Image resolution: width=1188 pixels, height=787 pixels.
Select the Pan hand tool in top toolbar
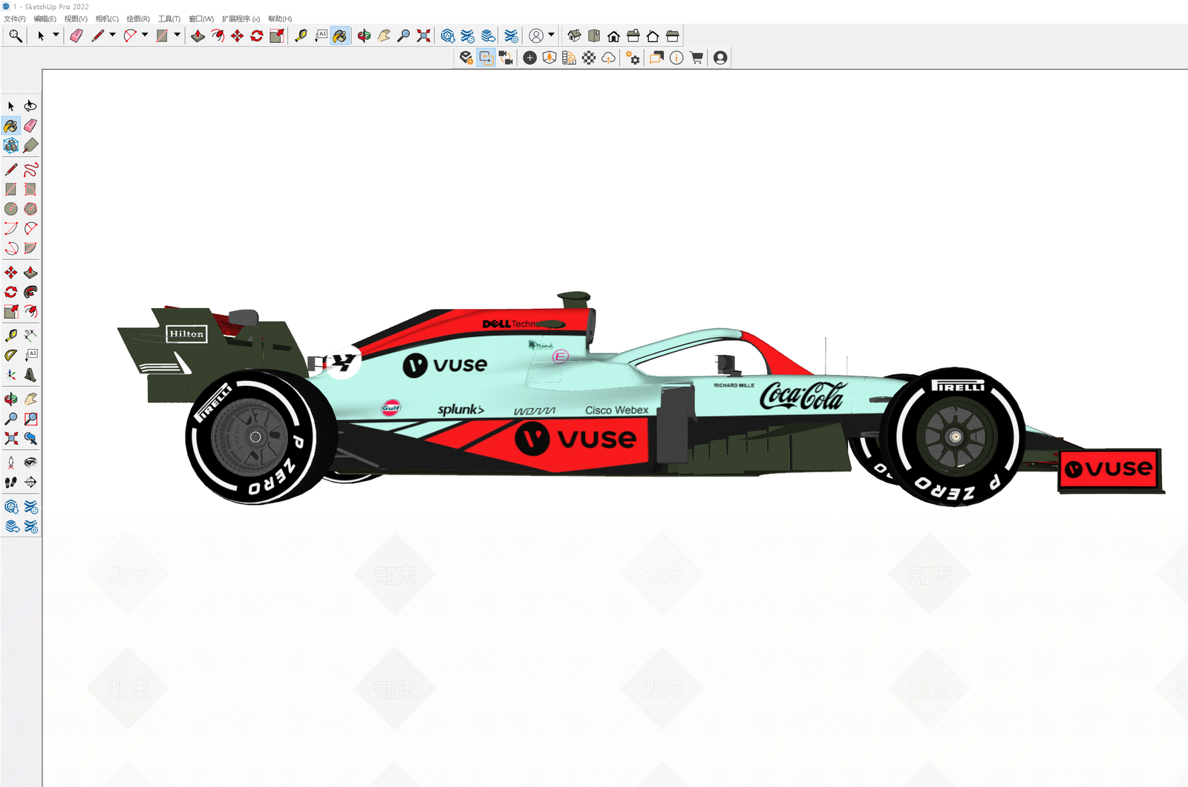pyautogui.click(x=384, y=36)
